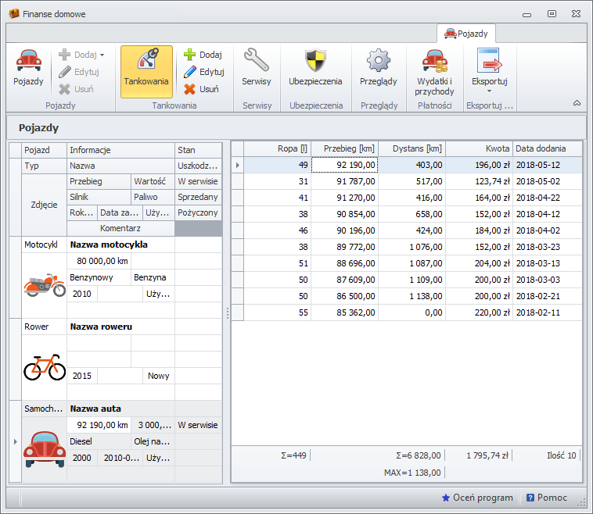The image size is (593, 514).
Task: Sort by Przebieg [km] column header
Action: click(x=344, y=148)
